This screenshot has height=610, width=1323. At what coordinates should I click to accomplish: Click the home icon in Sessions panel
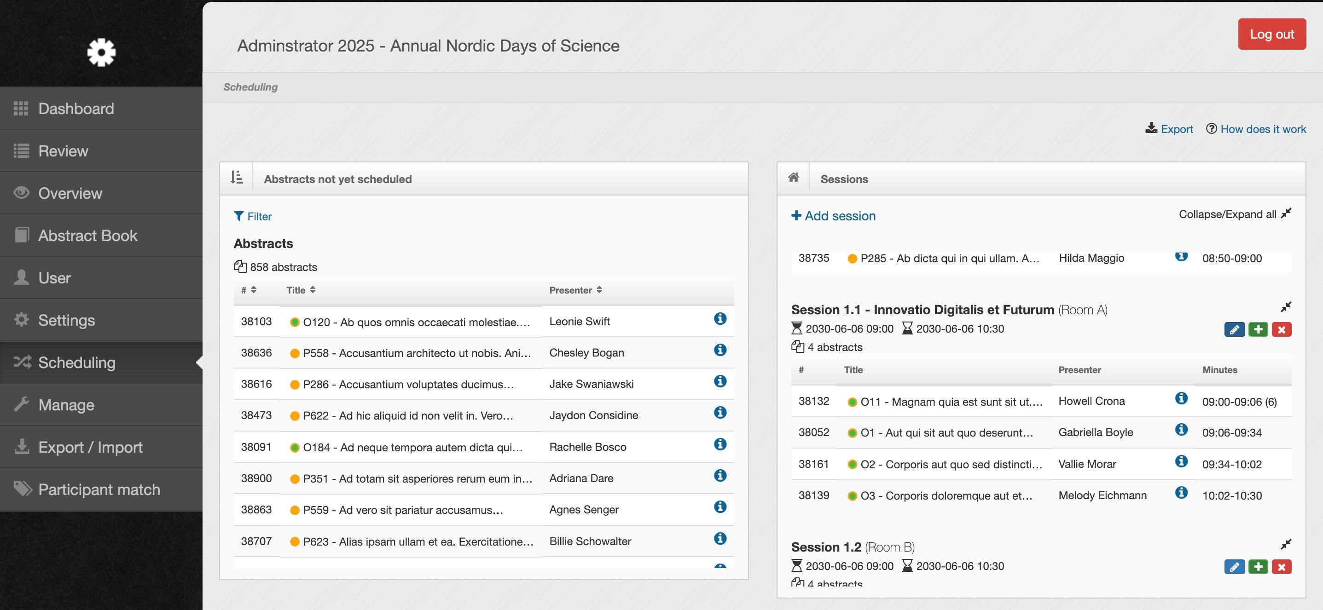794,178
